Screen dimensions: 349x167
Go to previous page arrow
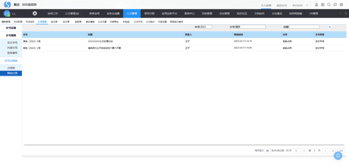point(304,151)
